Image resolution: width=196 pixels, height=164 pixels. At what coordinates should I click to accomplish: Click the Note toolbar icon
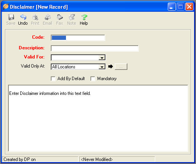tap(72, 17)
